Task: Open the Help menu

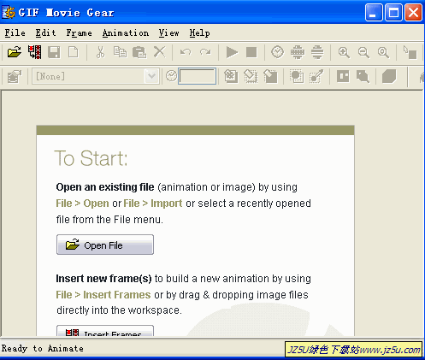Action: coord(199,33)
